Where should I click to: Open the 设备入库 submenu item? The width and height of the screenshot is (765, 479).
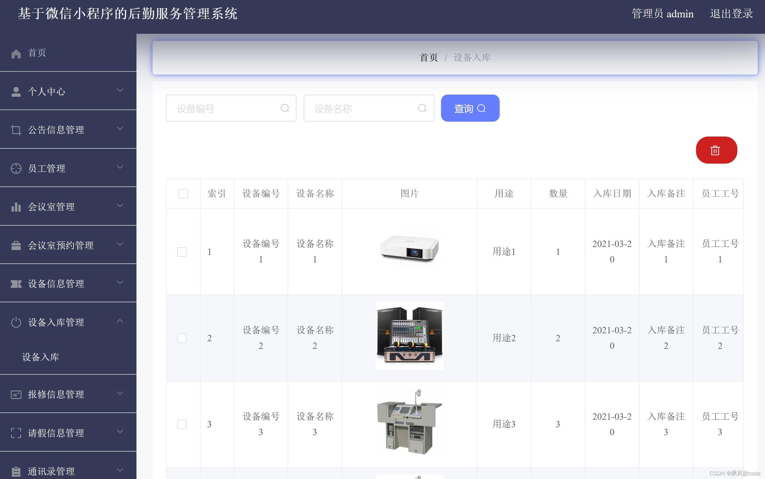coord(40,357)
